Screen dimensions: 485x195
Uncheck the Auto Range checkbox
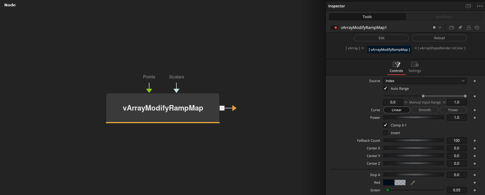(386, 88)
